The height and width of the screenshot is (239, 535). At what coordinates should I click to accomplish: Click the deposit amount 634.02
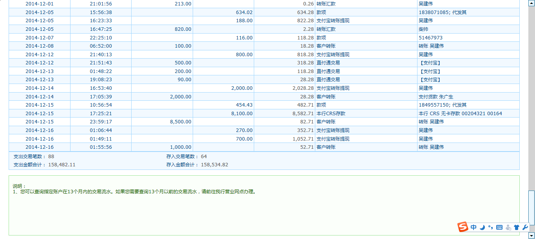244,12
